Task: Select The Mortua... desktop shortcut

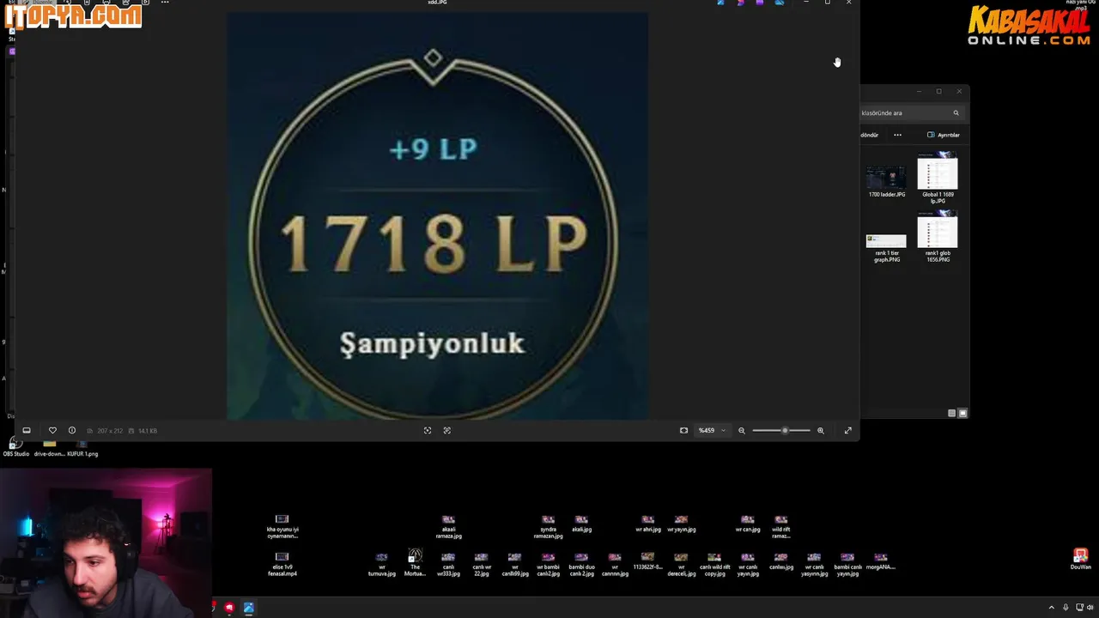Action: click(x=415, y=563)
